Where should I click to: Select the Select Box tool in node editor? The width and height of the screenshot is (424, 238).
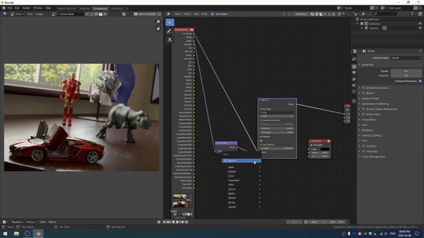170,22
